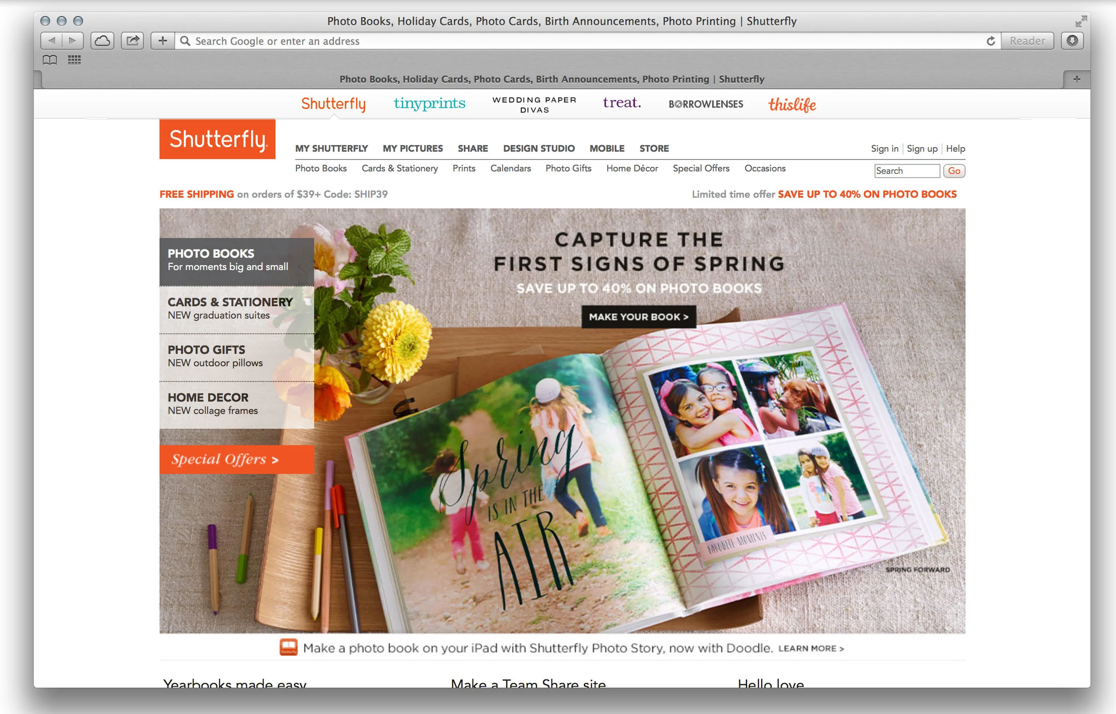This screenshot has width=1116, height=714.
Task: Open the BorrowLenses brand link
Action: 706,104
